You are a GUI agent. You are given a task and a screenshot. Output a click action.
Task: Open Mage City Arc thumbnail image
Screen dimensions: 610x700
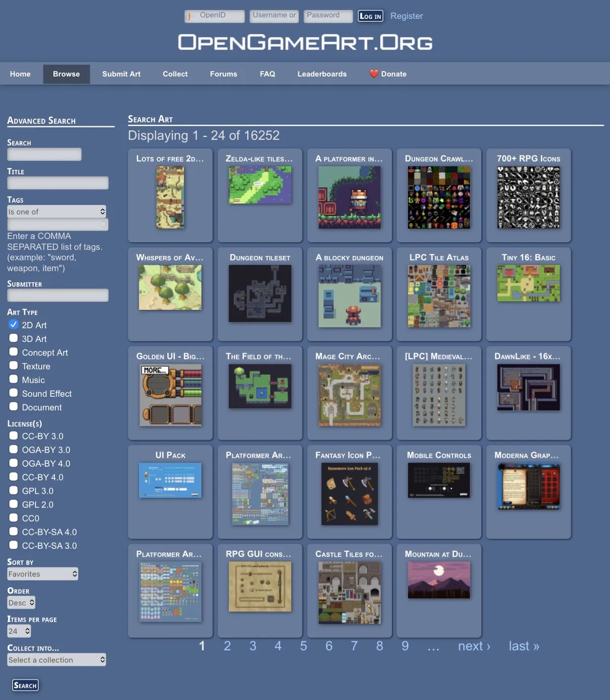(x=349, y=395)
